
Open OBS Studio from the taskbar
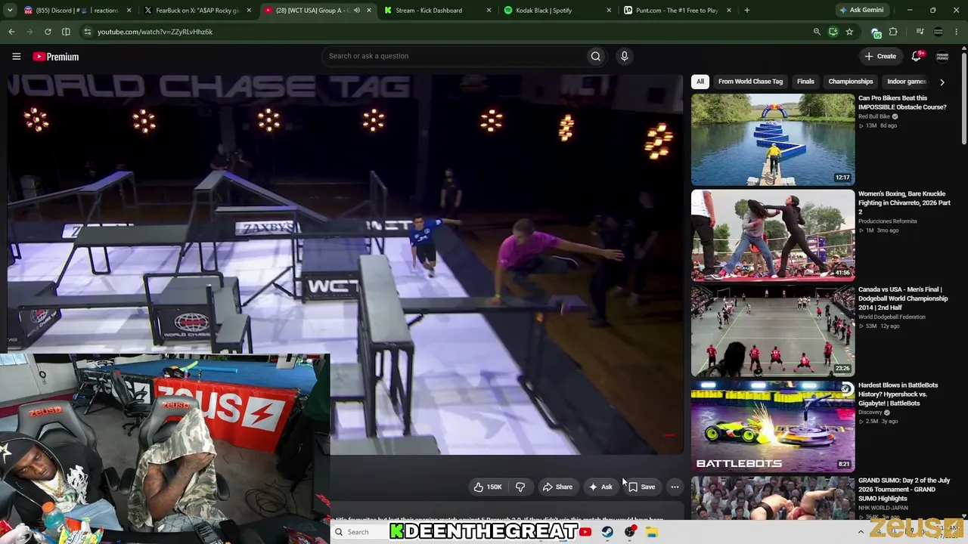[630, 532]
